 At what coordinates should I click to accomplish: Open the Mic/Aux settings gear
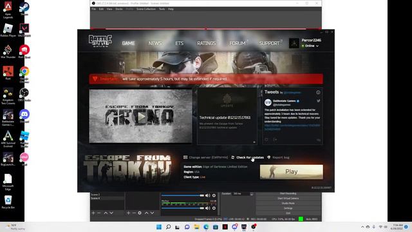(214, 208)
